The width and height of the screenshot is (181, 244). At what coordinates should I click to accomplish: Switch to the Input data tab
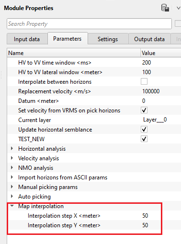[x=27, y=39]
